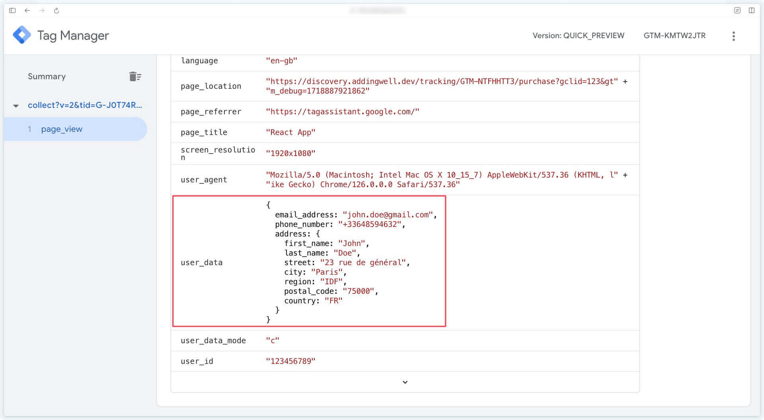The height and width of the screenshot is (420, 764).
Task: Go forward with the browser arrow
Action: coord(42,10)
